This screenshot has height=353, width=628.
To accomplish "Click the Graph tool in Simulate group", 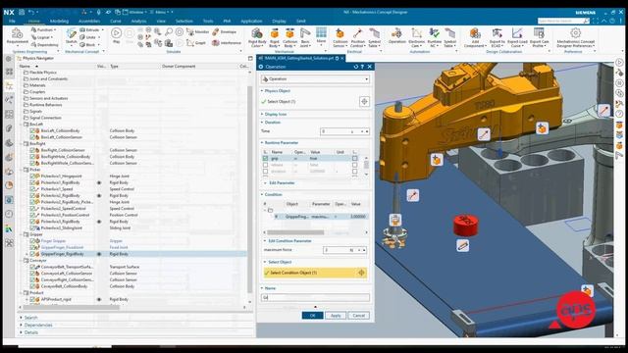I will [x=196, y=42].
